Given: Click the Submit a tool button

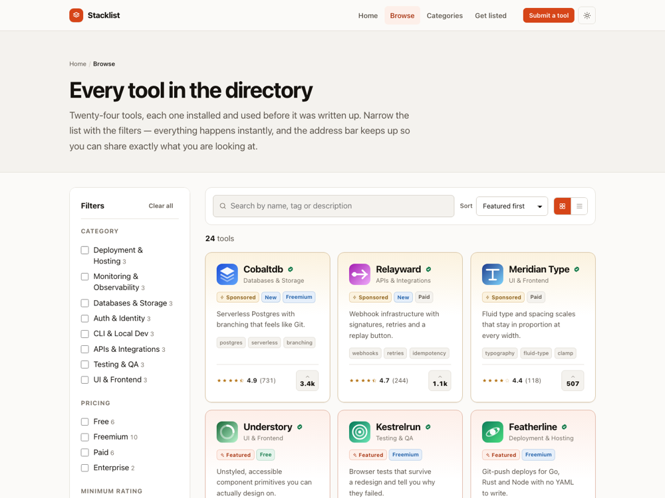Looking at the screenshot, I should pyautogui.click(x=549, y=15).
